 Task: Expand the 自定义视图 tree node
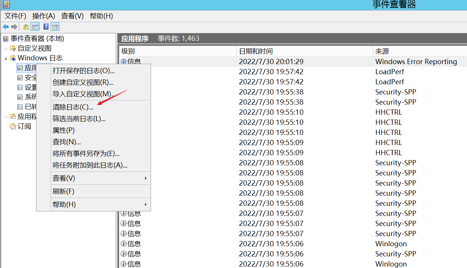(x=6, y=49)
